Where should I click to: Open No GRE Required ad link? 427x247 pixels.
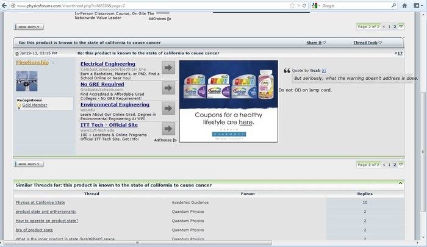click(102, 84)
